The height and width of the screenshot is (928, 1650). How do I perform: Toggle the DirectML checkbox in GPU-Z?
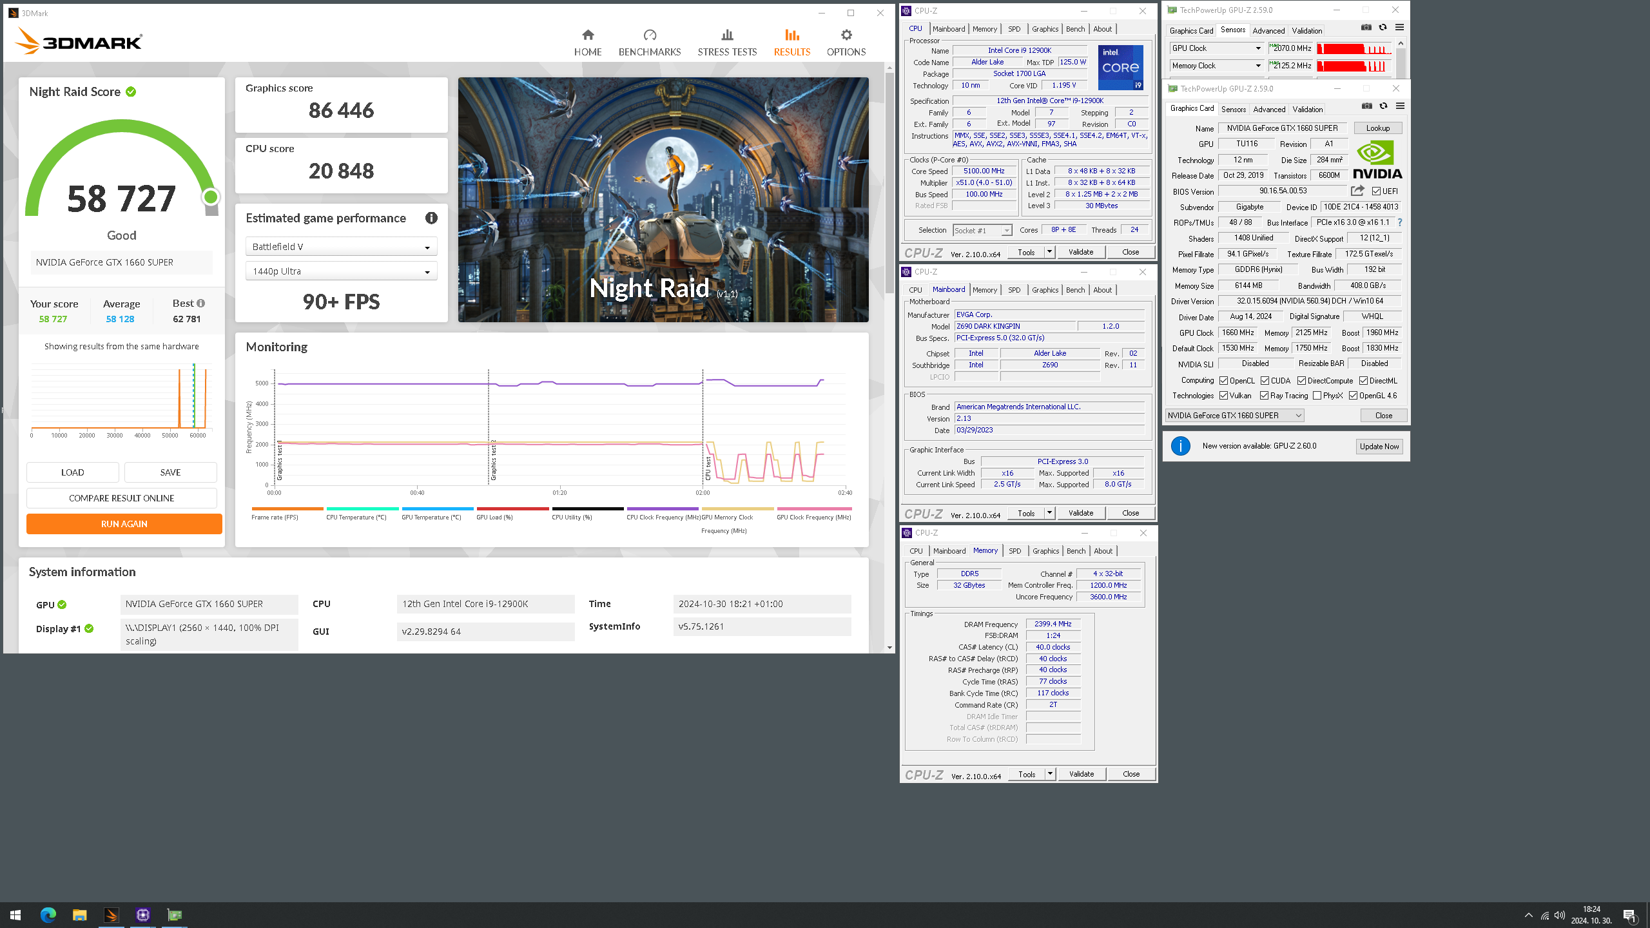tap(1363, 381)
